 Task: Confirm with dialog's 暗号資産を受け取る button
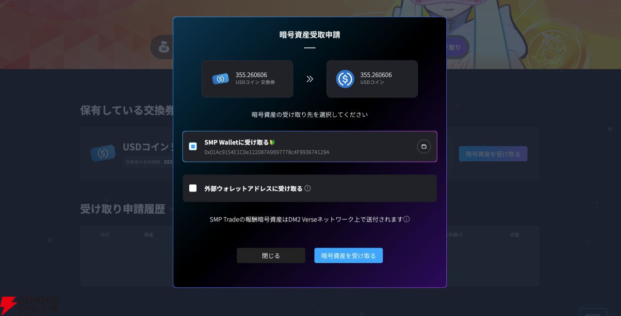(x=348, y=255)
